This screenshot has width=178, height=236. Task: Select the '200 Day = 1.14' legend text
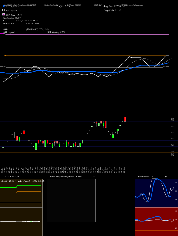[x=14, y=15]
